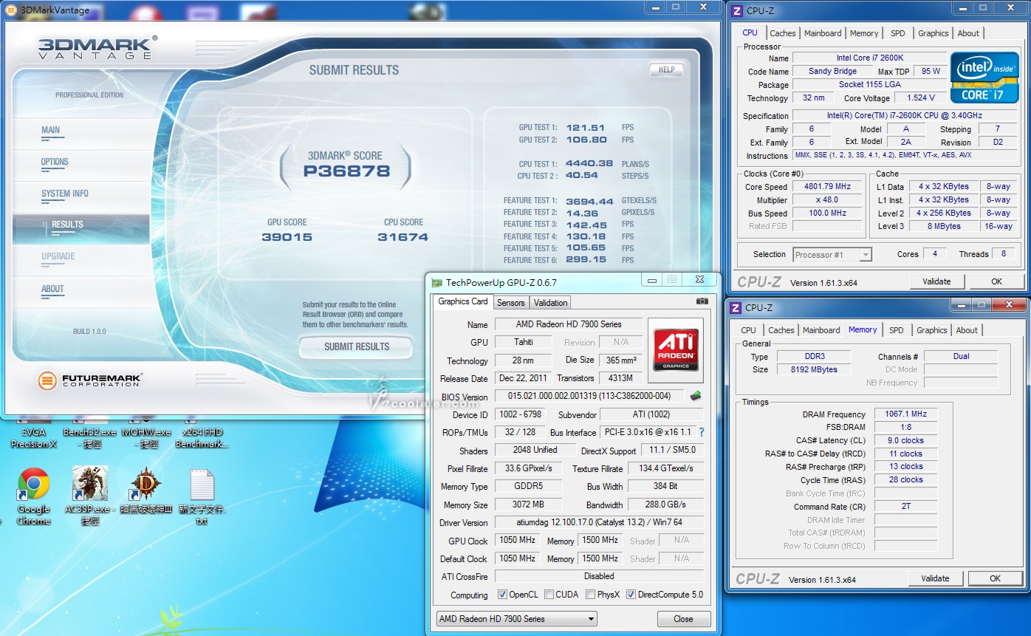Image resolution: width=1031 pixels, height=636 pixels.
Task: Open About tab in upper CPU-Z window
Action: tap(968, 33)
